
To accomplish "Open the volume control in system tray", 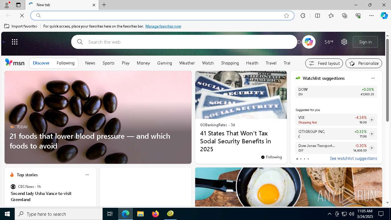I will coord(352,214).
